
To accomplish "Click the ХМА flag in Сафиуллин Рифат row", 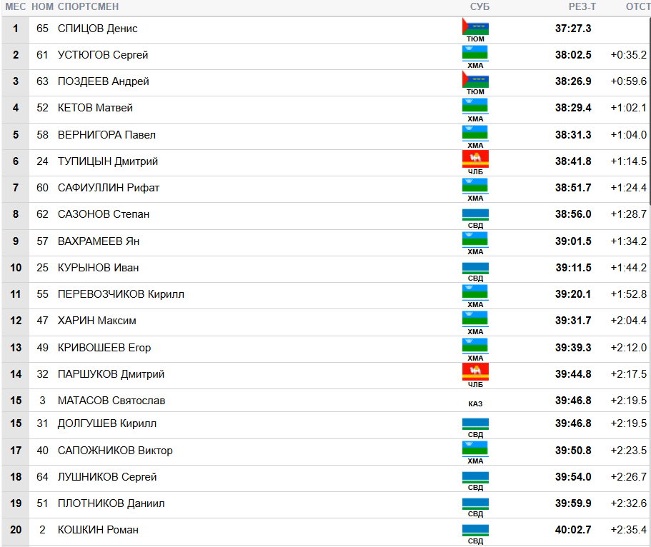I will pos(475,186).
